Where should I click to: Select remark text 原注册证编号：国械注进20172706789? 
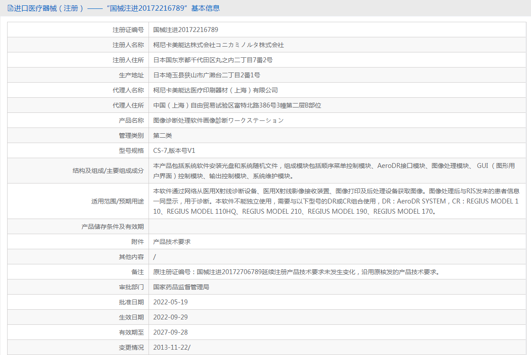coord(208,272)
